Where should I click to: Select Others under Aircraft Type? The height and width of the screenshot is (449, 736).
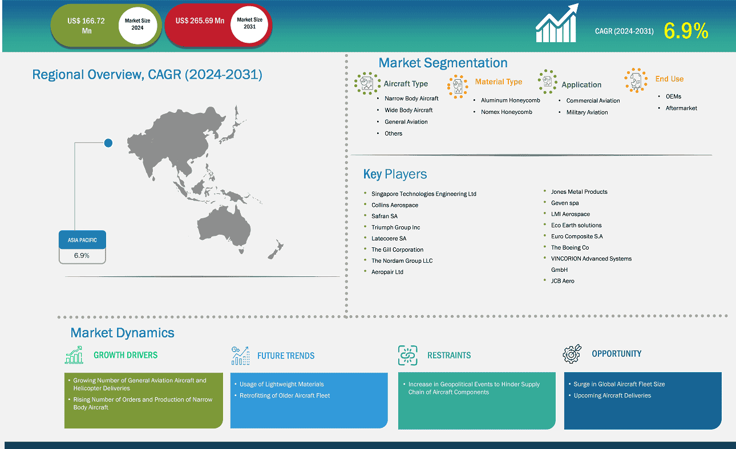coord(393,133)
